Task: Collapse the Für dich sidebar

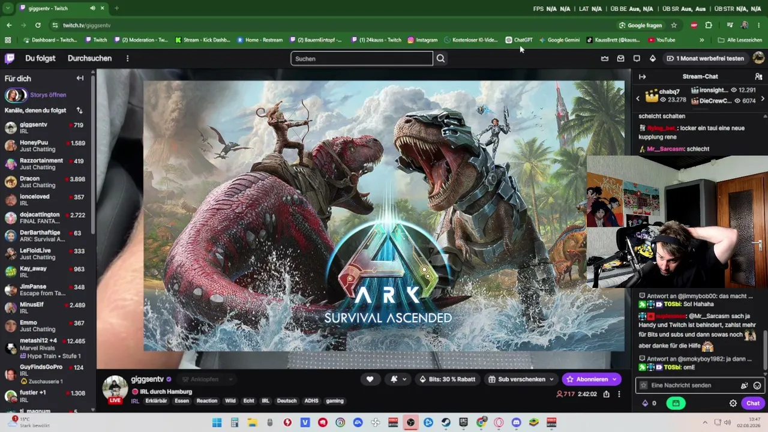Action: (x=80, y=78)
